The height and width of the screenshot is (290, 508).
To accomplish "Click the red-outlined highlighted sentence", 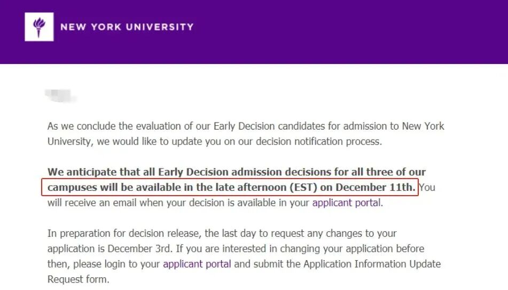I will (x=230, y=188).
